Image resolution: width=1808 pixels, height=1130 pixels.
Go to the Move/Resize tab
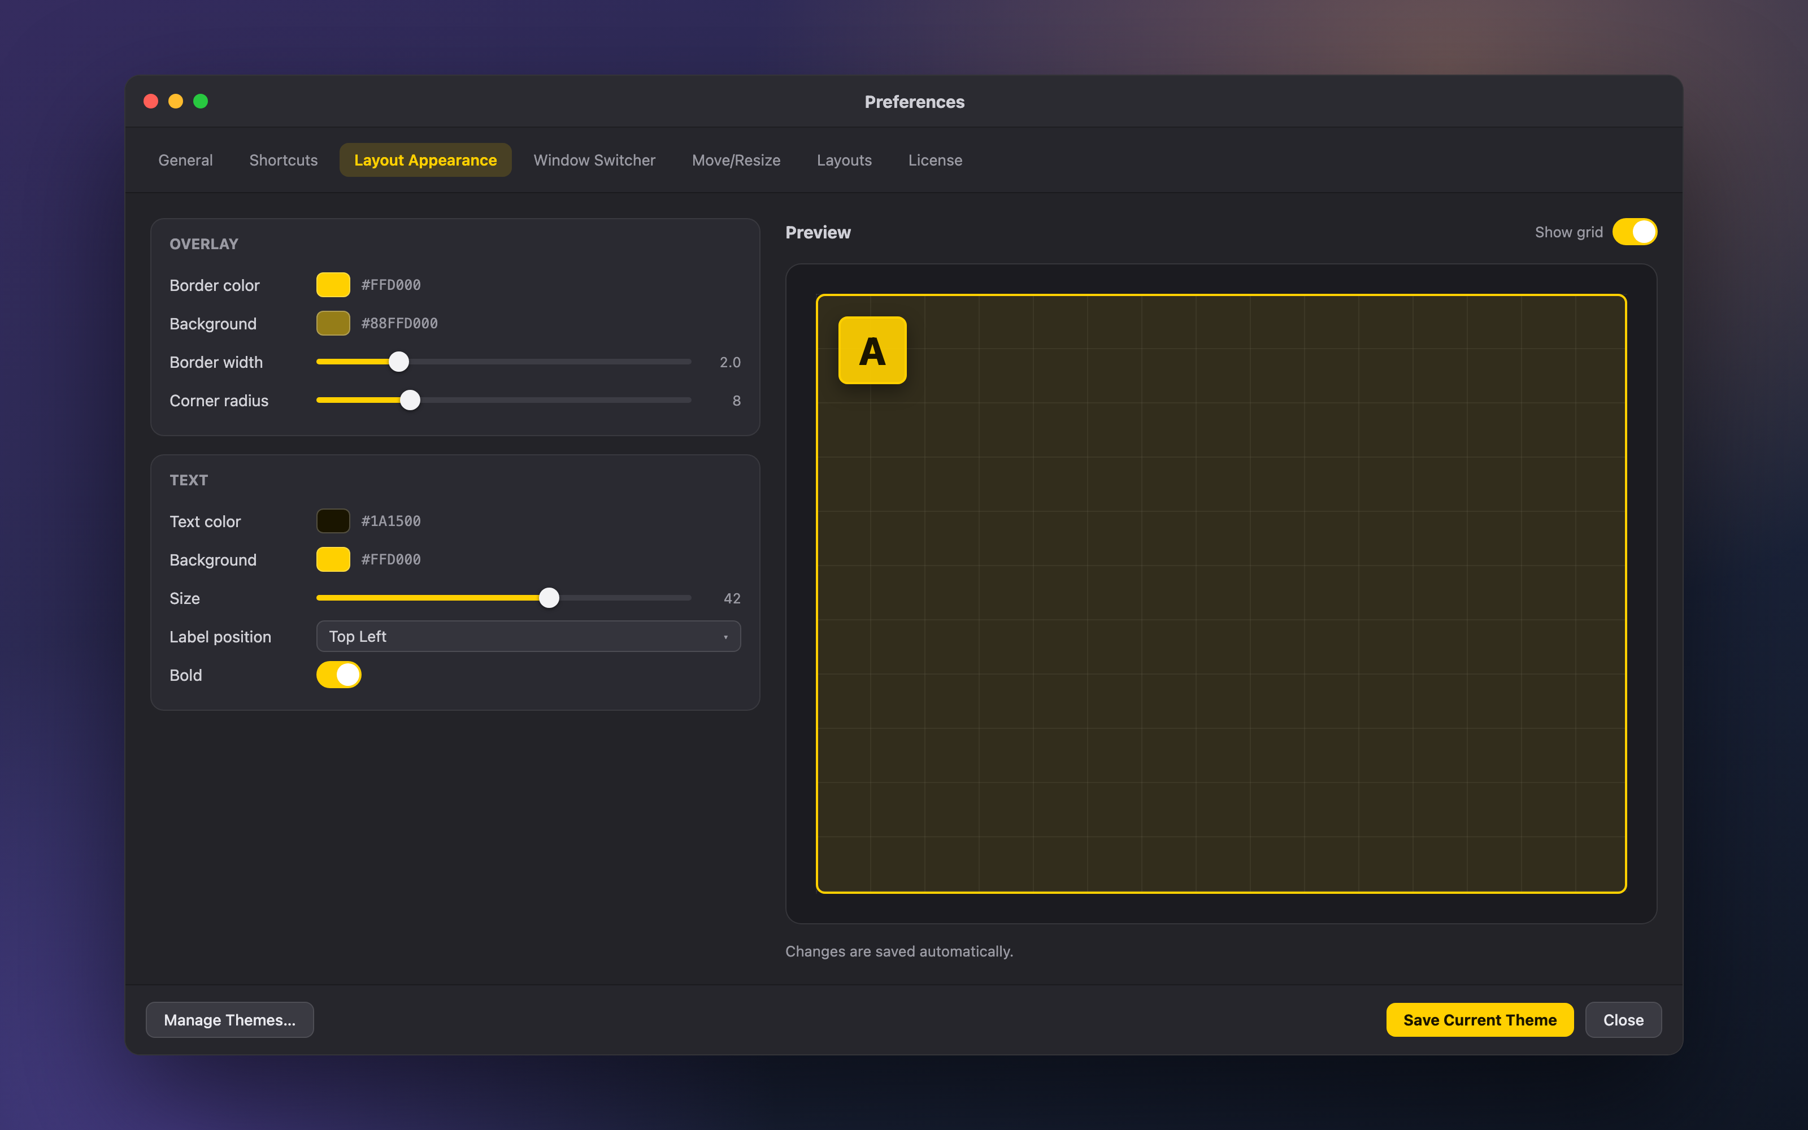736,160
